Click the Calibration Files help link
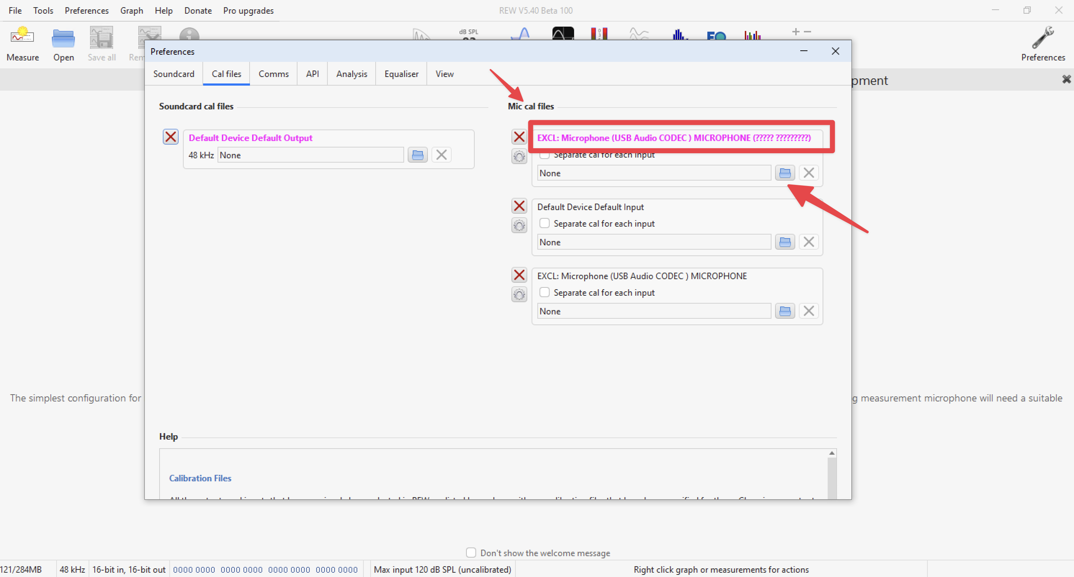This screenshot has height=577, width=1074. pyautogui.click(x=200, y=478)
